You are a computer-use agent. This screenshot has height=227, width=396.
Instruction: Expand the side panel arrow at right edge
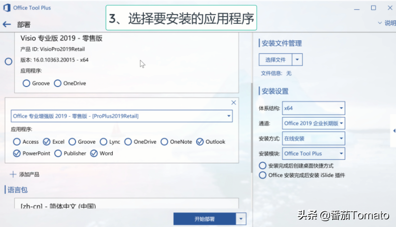[394, 131]
